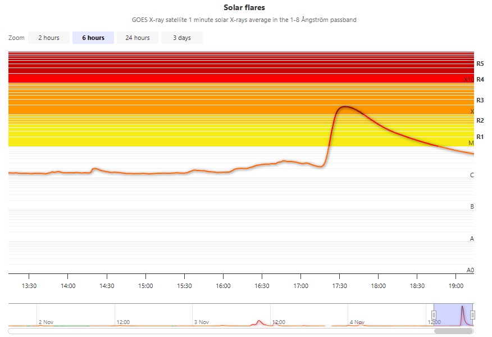
Task: Click the flare peak on the main chart
Action: point(344,106)
